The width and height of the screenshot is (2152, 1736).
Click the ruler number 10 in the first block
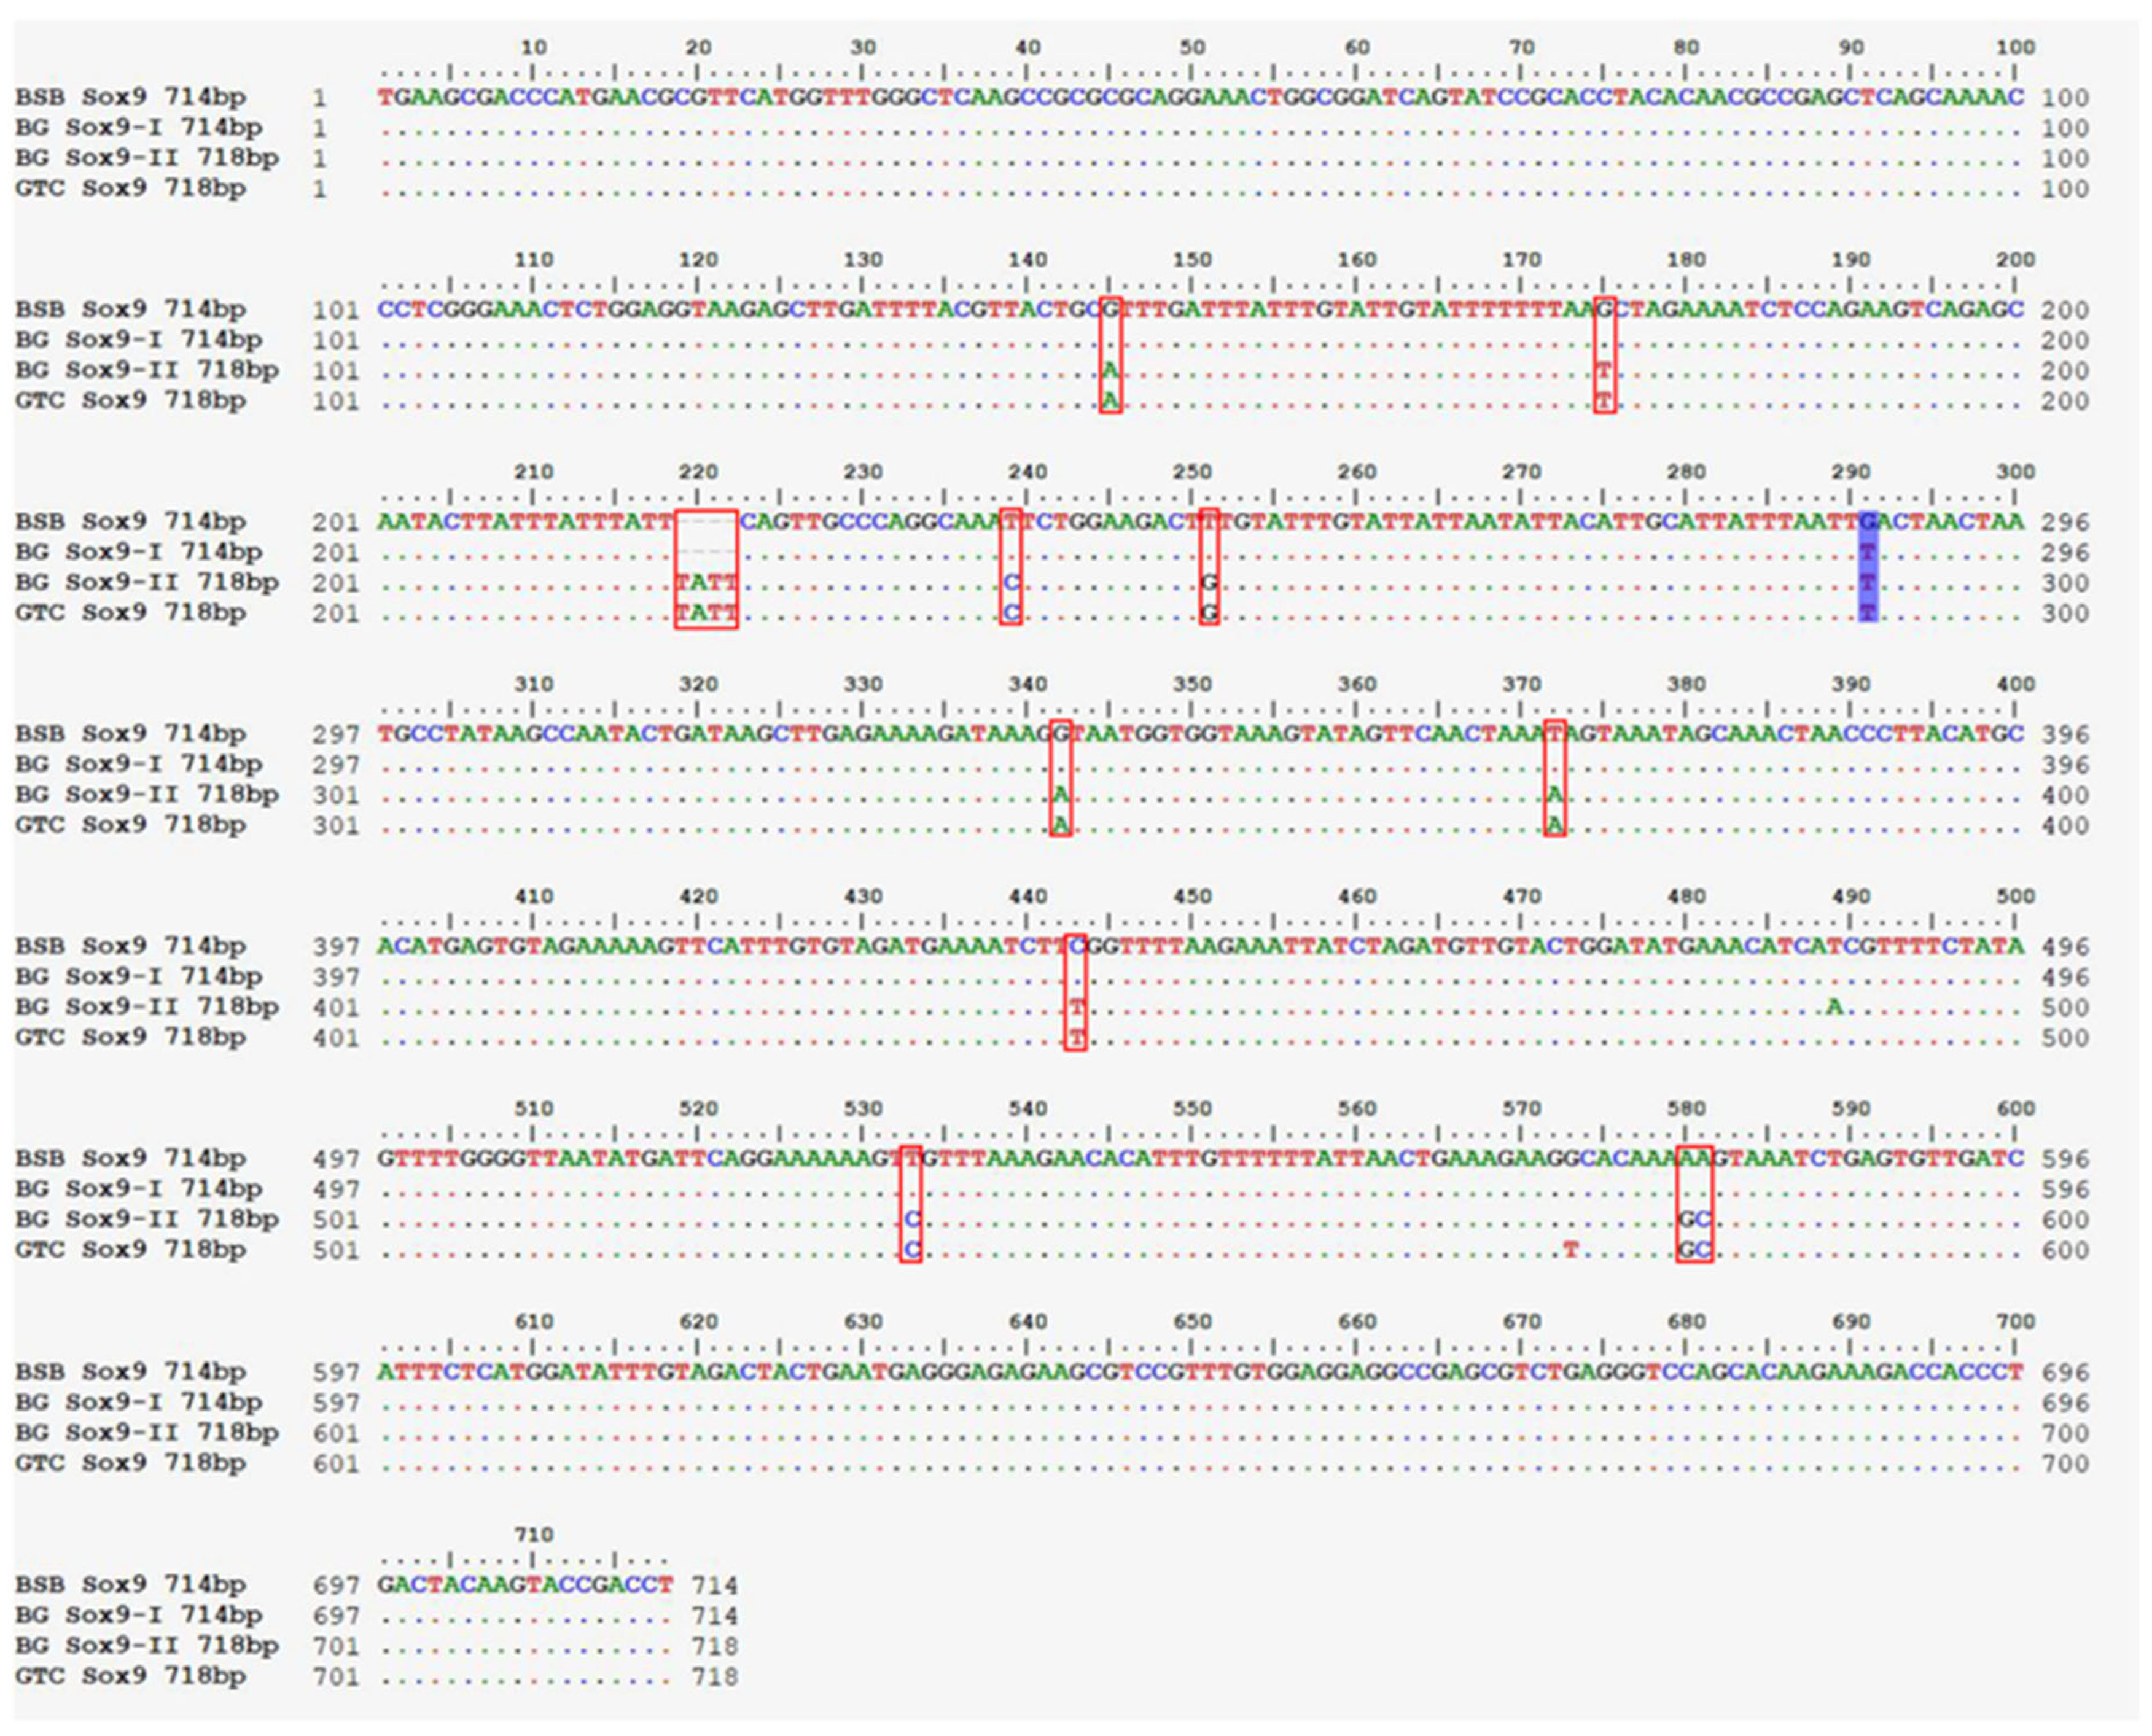[533, 47]
